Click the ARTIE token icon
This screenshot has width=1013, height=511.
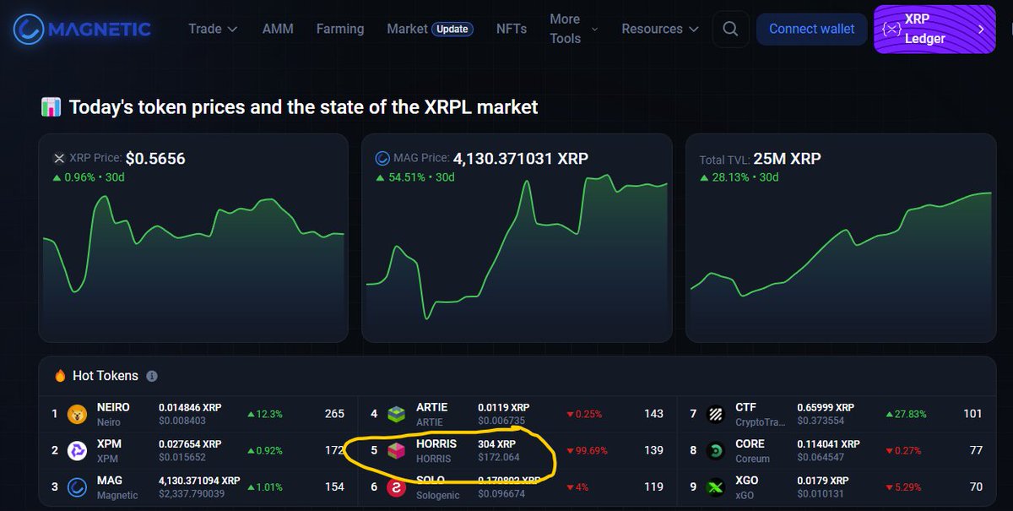pos(396,414)
